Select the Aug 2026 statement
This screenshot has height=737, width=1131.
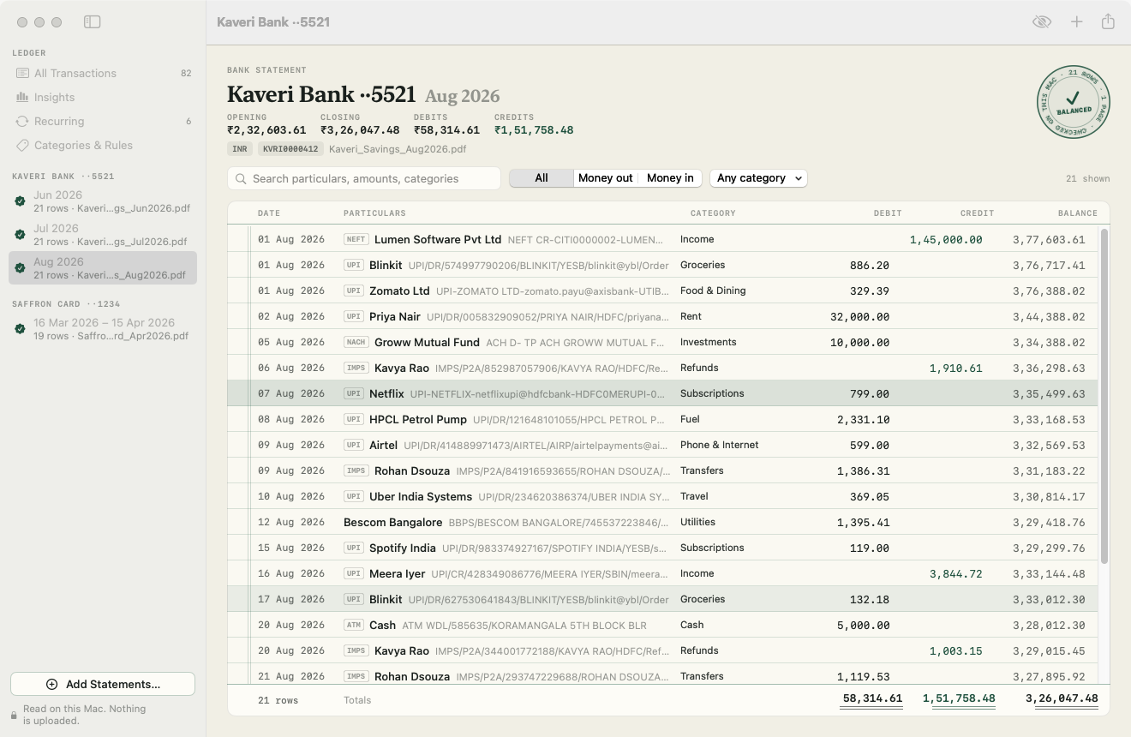coord(103,268)
